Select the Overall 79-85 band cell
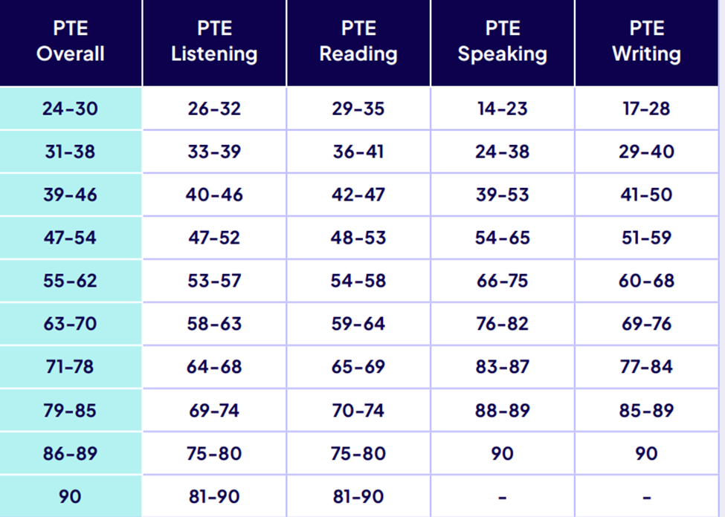 [70, 410]
